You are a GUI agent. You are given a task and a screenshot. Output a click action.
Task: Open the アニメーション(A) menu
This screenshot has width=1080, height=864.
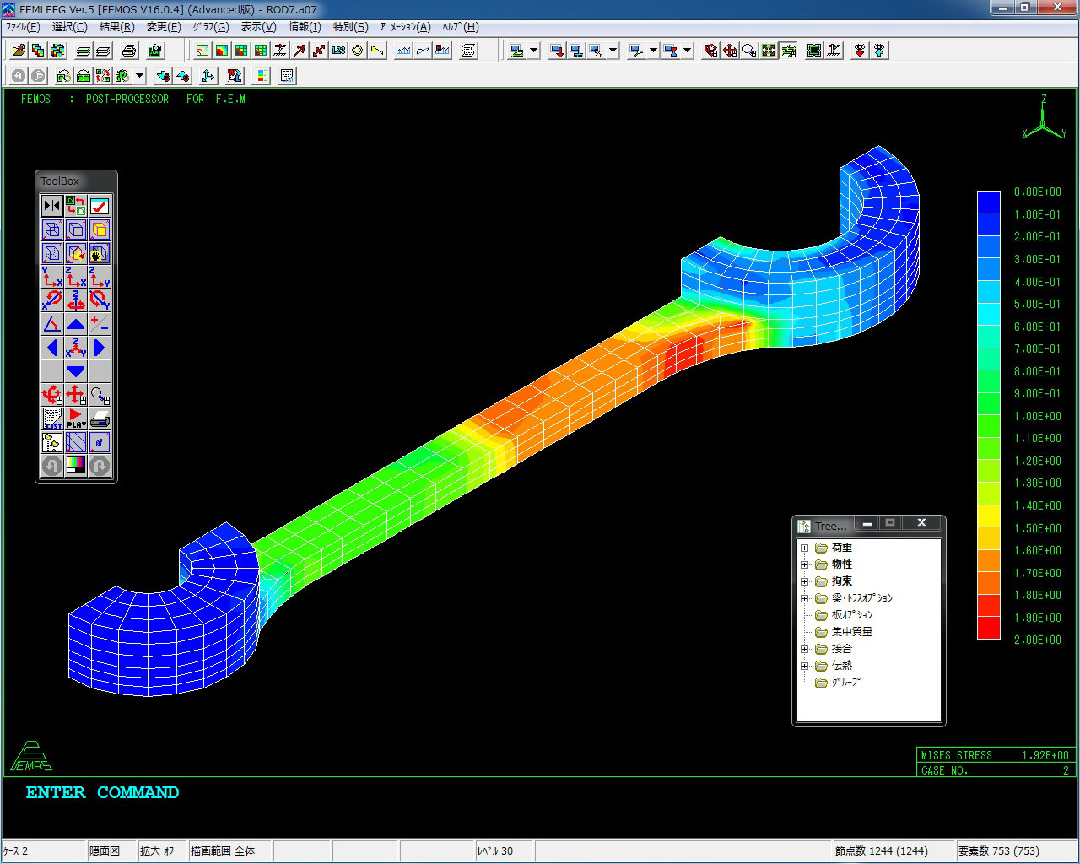tap(405, 27)
